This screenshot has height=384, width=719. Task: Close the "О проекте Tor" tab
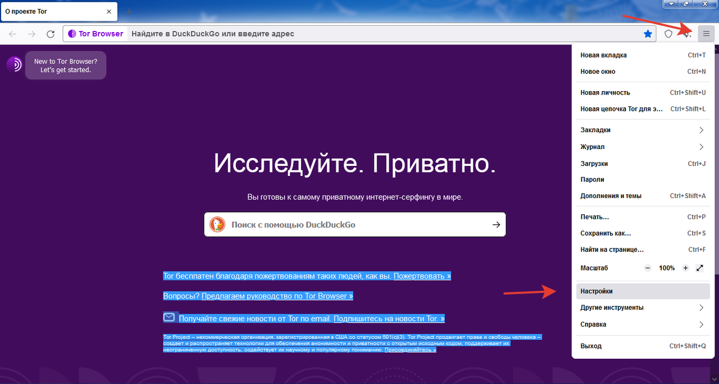click(x=109, y=11)
